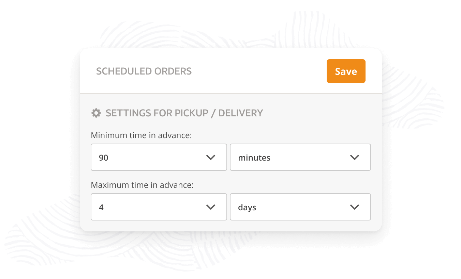The height and width of the screenshot is (279, 461).
Task: Open the minimum time value dropdown showing 90
Action: (x=159, y=157)
